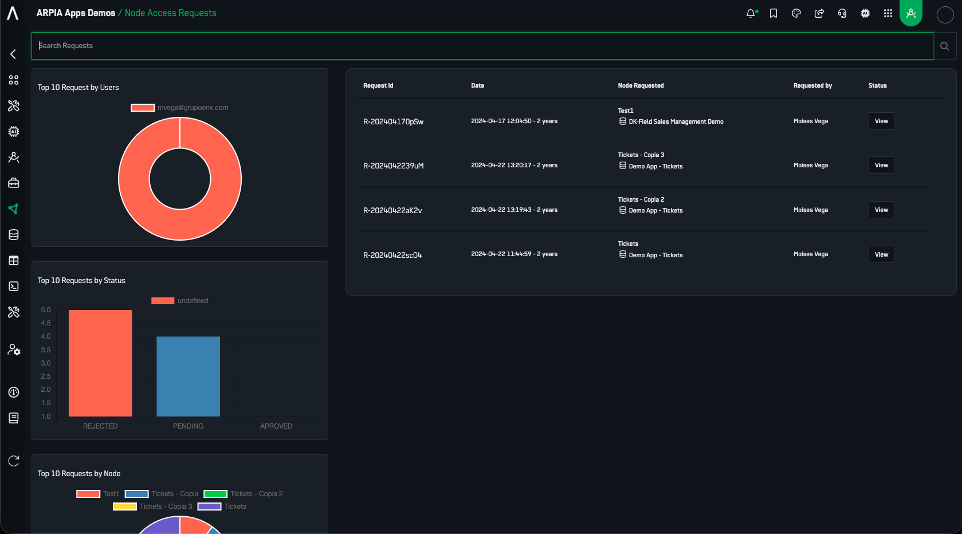Image resolution: width=962 pixels, height=534 pixels.
Task: Click the Status column header
Action: tap(877, 86)
